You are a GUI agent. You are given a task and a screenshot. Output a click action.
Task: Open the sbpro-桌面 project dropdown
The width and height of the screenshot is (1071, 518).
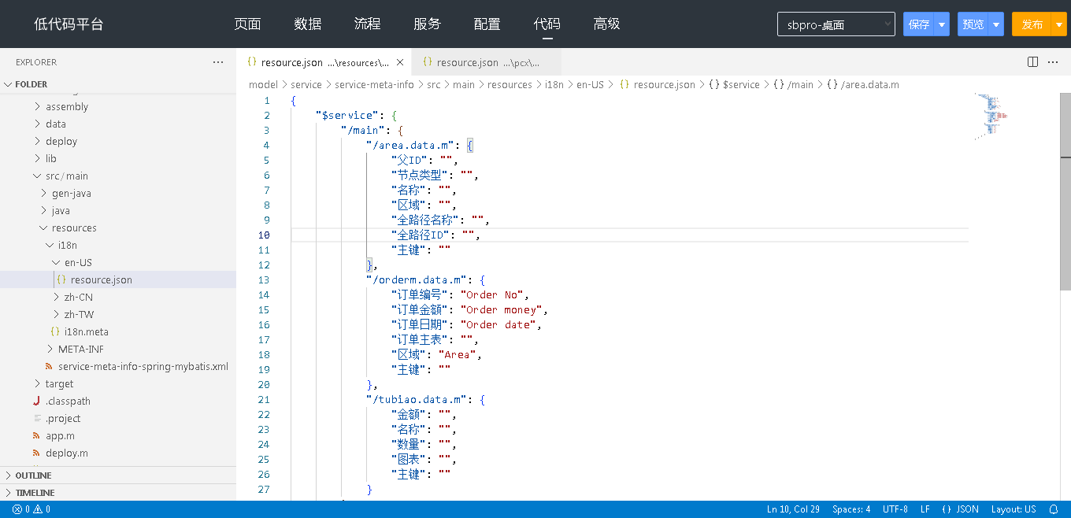click(x=836, y=24)
